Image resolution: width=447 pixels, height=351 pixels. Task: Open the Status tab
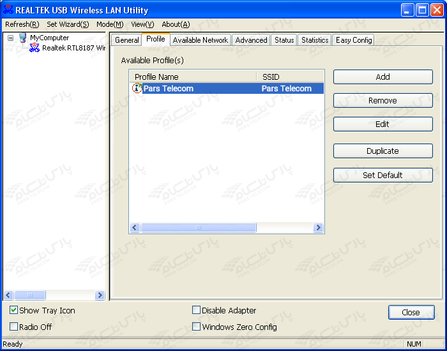coord(284,40)
